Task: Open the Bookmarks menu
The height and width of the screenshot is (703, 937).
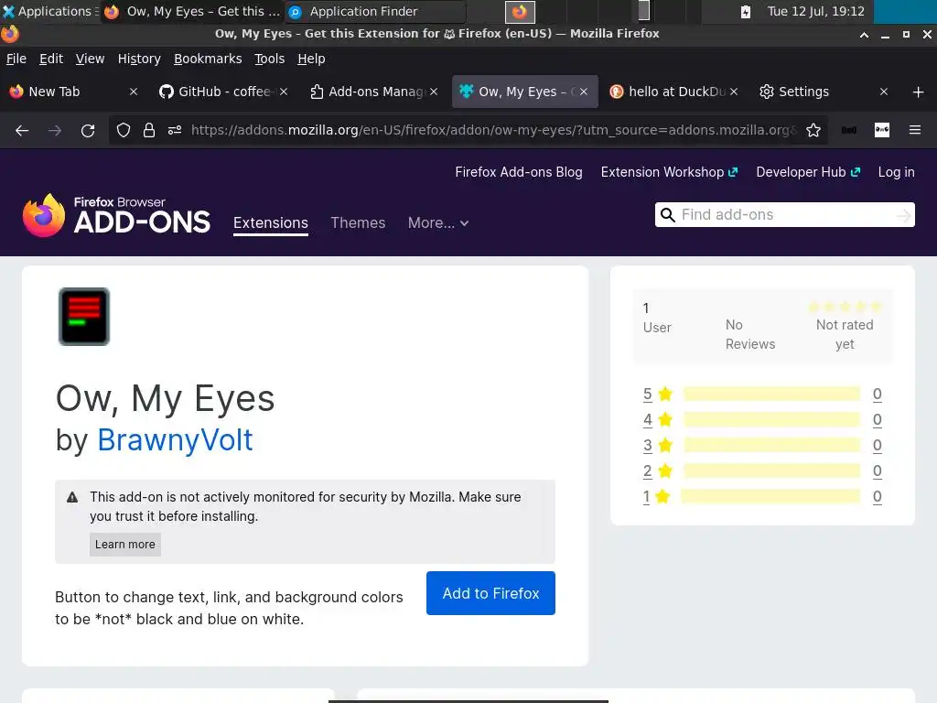Action: tap(208, 59)
